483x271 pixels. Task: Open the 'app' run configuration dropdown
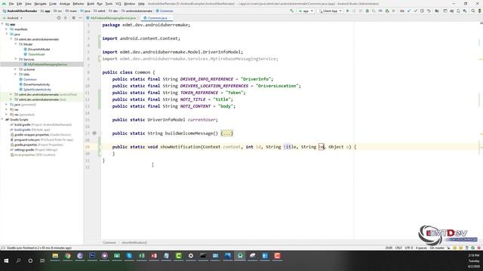point(306,11)
